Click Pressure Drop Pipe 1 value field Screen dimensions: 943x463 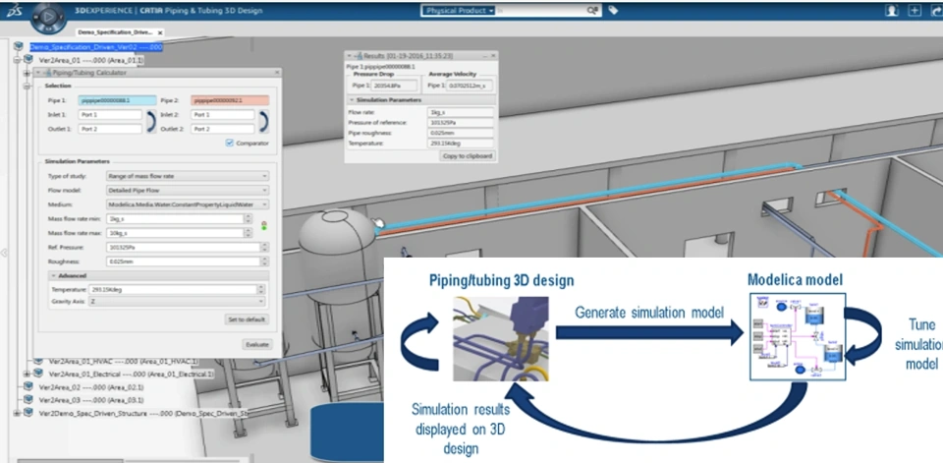393,86
